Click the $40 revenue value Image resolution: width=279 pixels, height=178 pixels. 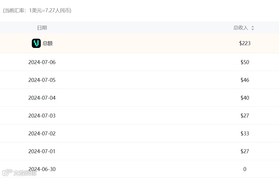point(245,98)
